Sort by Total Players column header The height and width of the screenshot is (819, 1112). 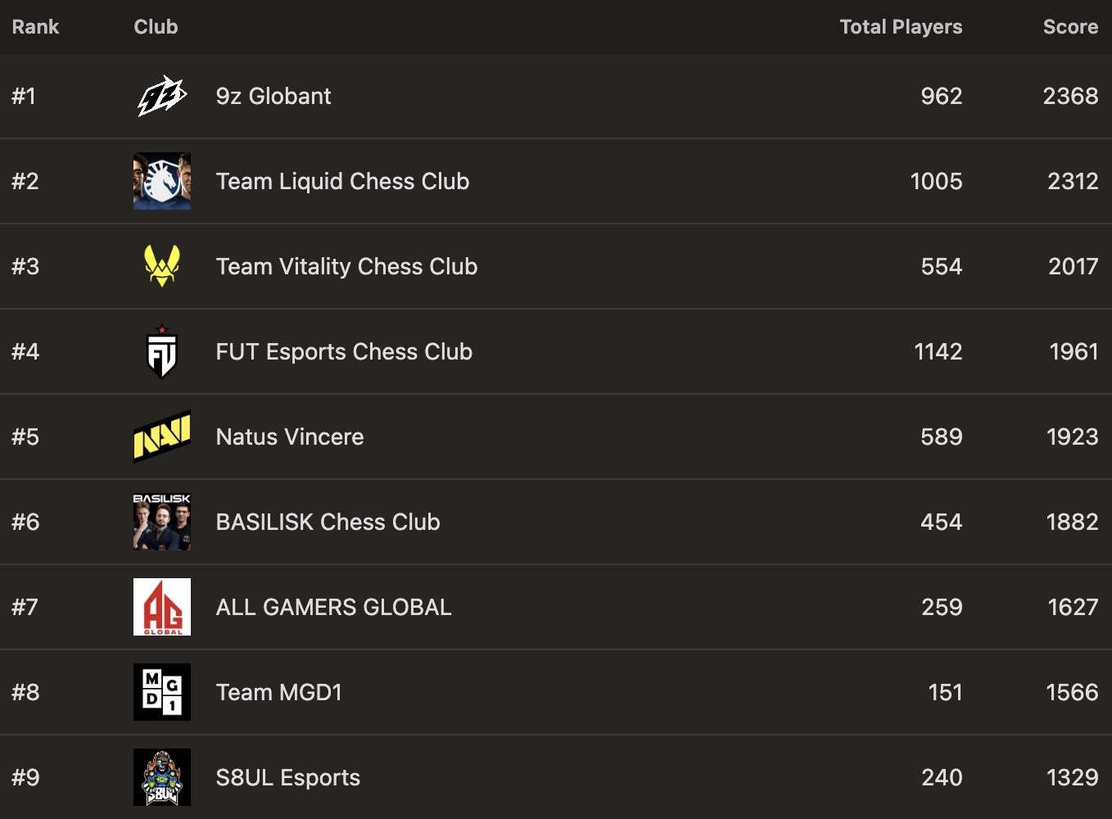point(901,27)
